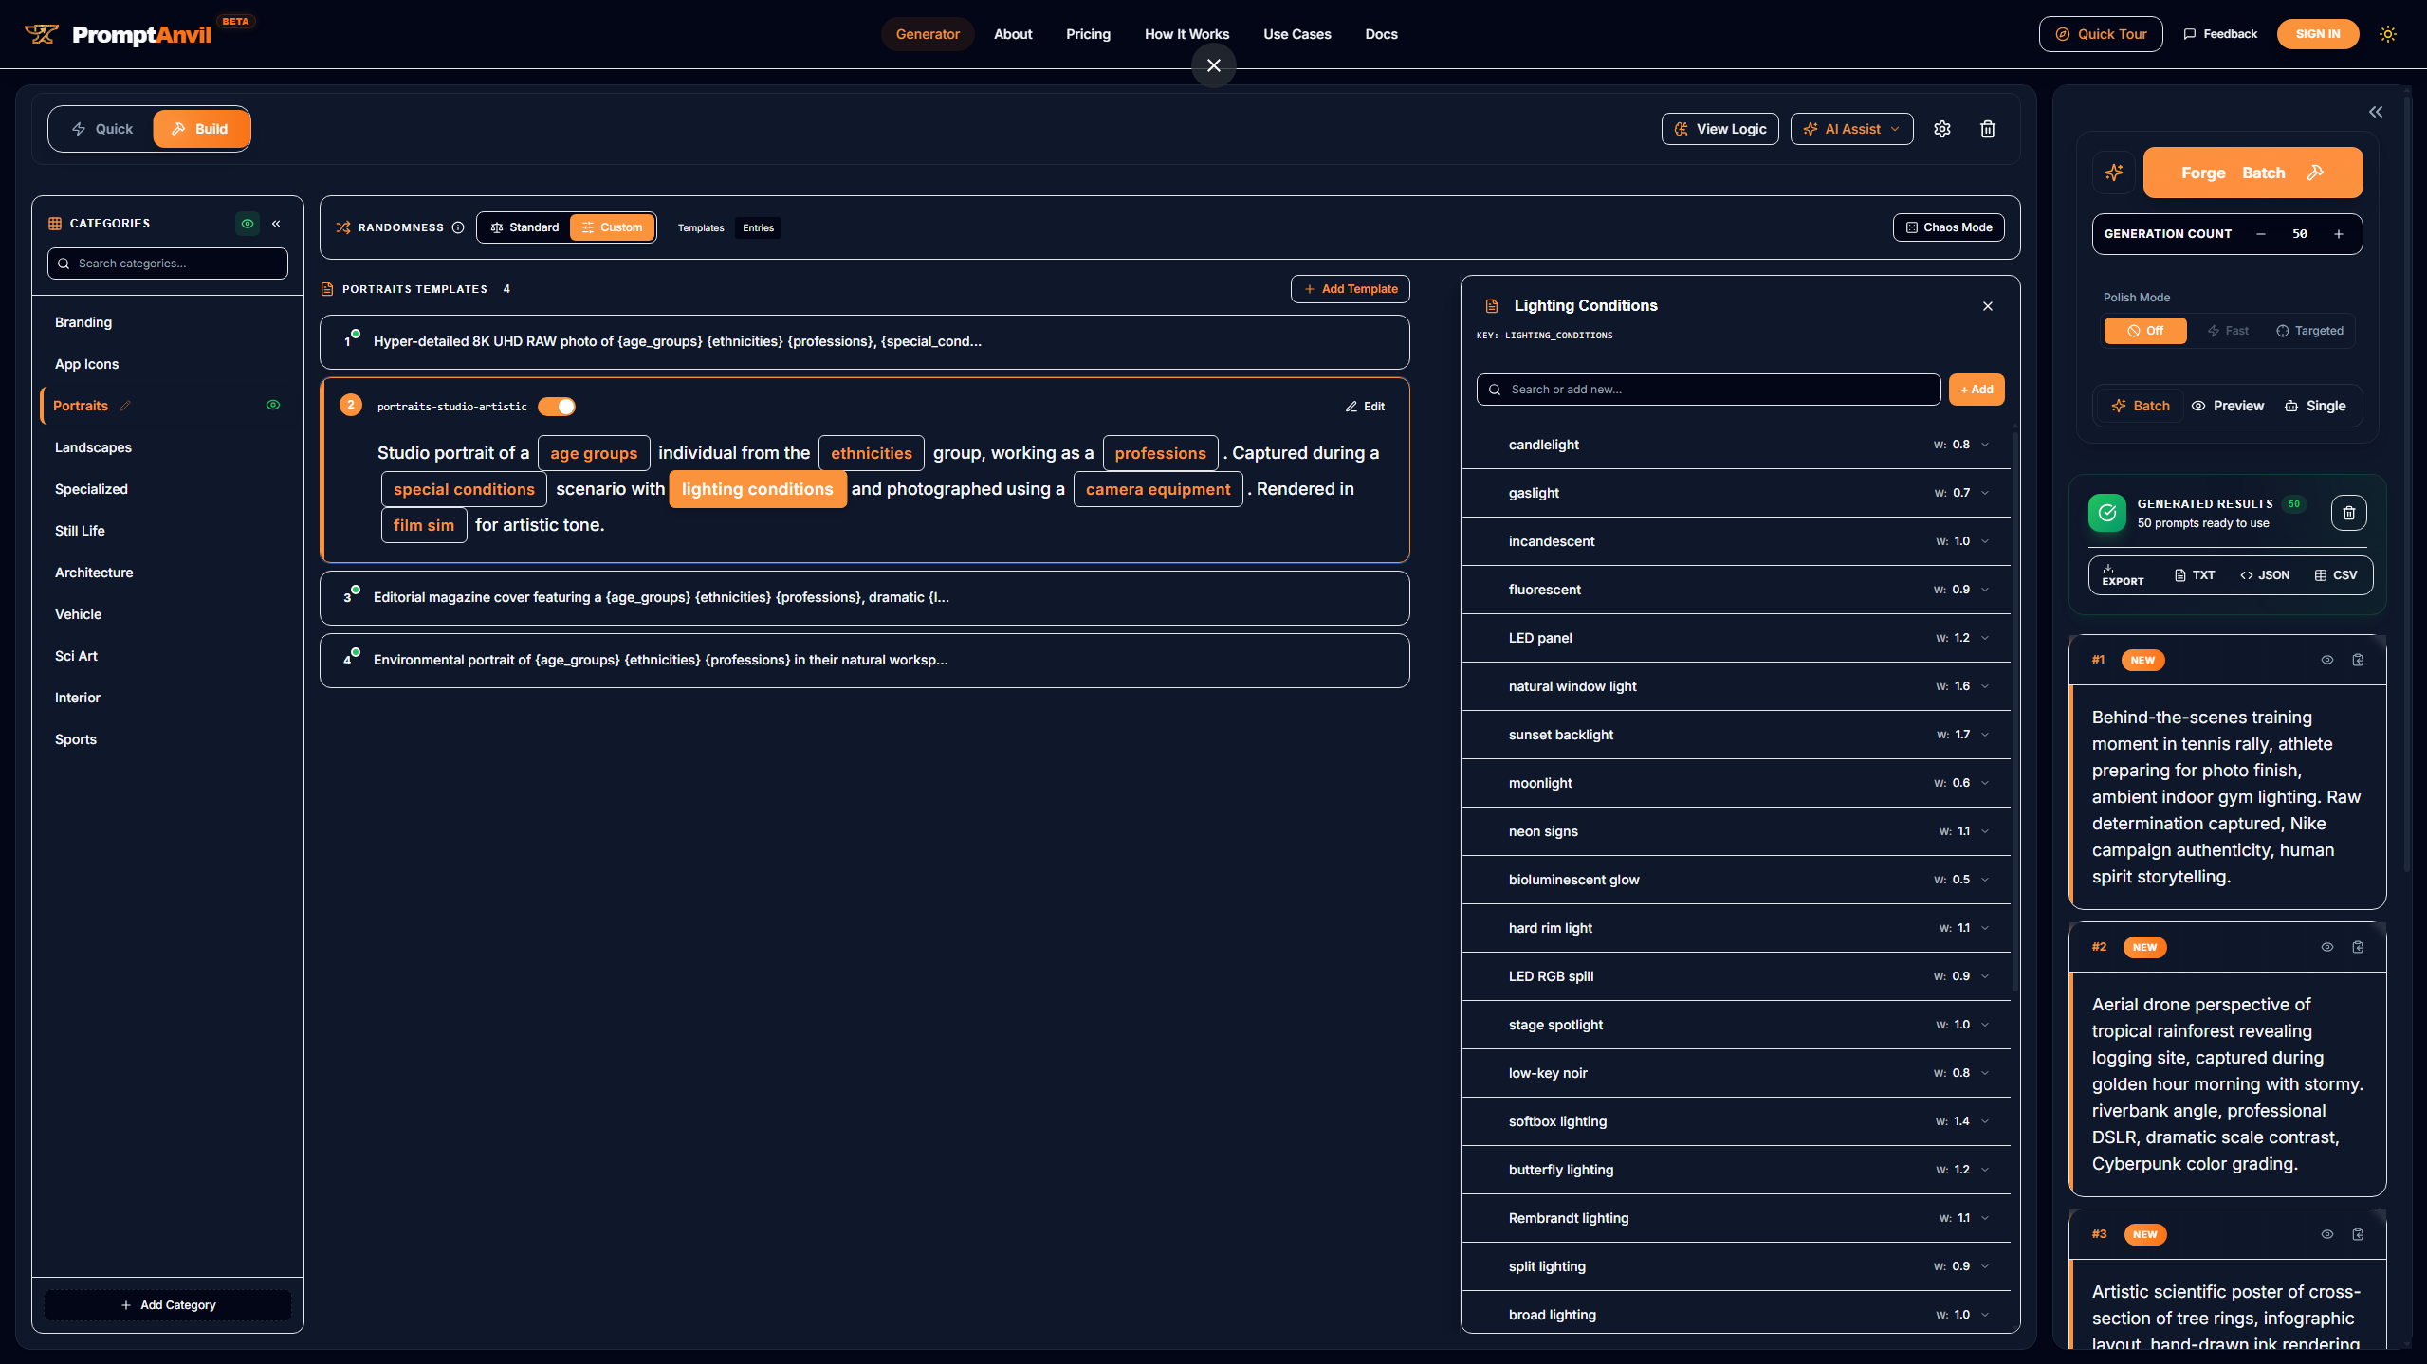Open settings gear in builder toolbar

[x=1942, y=129]
